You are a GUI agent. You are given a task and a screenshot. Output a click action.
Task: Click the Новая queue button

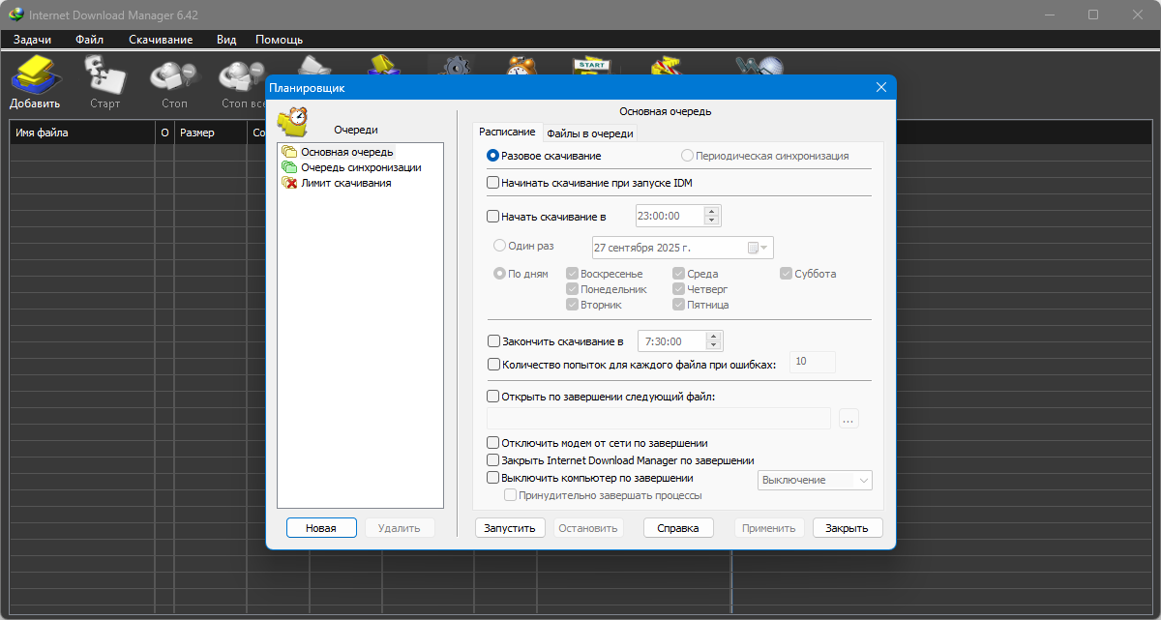321,528
